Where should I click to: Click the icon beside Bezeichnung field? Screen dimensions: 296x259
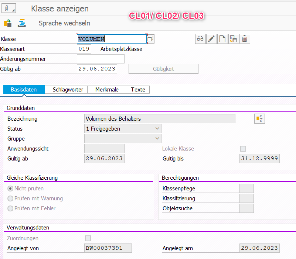click(x=260, y=118)
